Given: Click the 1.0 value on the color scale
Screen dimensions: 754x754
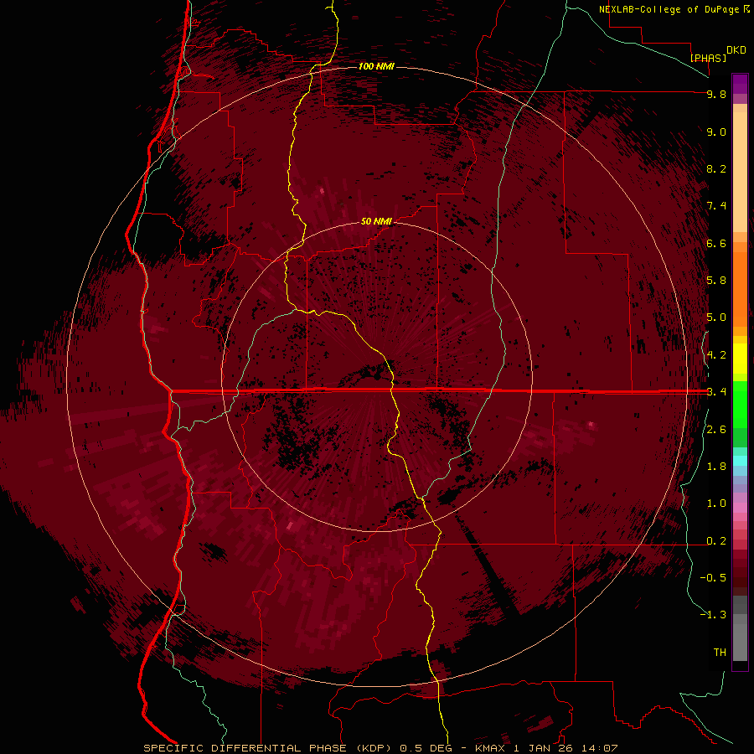Looking at the screenshot, I should coord(716,504).
